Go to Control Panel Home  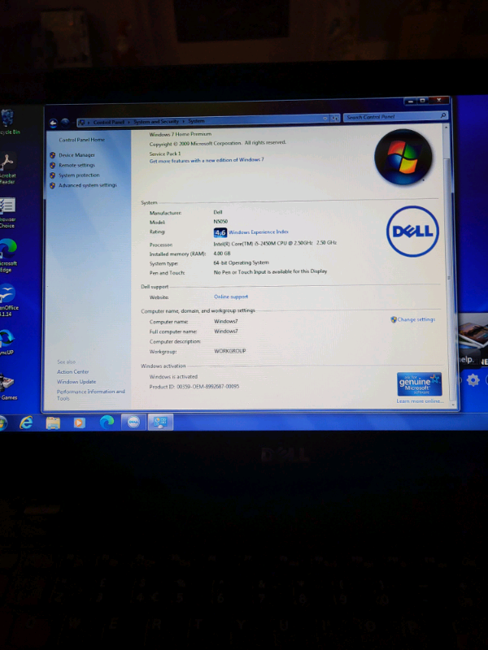82,140
